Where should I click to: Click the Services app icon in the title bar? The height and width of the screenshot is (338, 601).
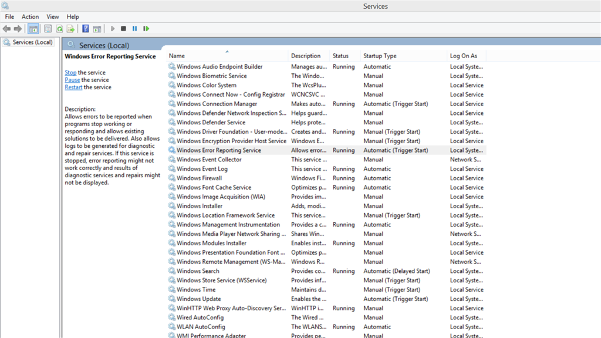pyautogui.click(x=5, y=6)
